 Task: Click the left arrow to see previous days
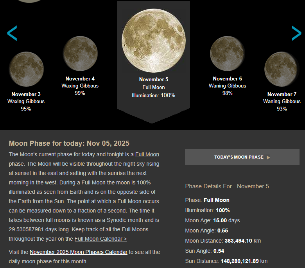12,34
